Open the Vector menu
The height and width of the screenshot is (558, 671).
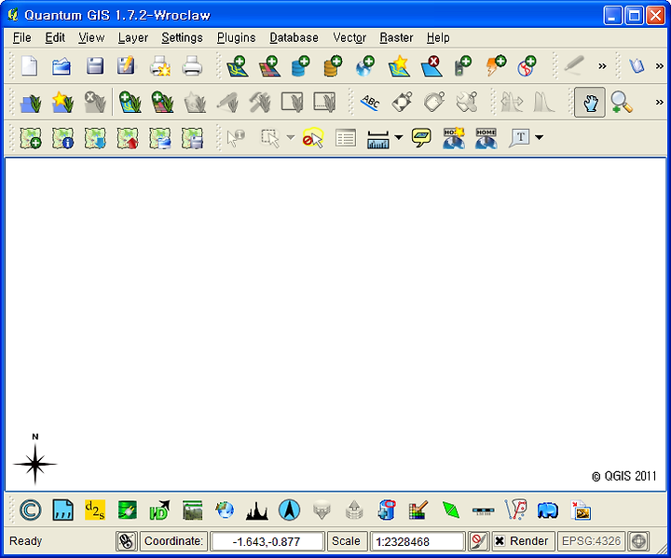click(349, 37)
